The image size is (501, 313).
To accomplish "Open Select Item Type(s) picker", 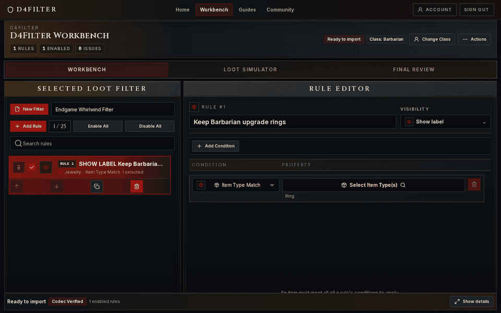I will (x=373, y=185).
